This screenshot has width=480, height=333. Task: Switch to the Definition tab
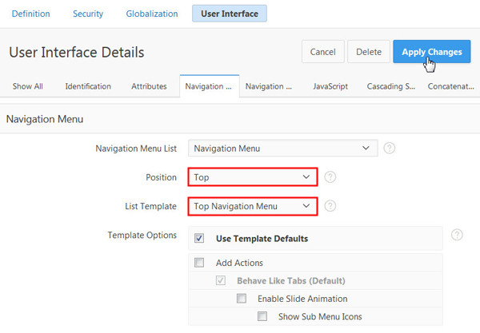pos(30,14)
